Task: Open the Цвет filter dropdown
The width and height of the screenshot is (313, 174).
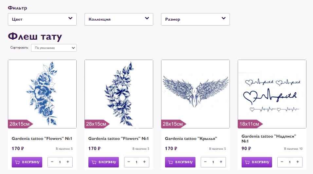Action: [42, 19]
